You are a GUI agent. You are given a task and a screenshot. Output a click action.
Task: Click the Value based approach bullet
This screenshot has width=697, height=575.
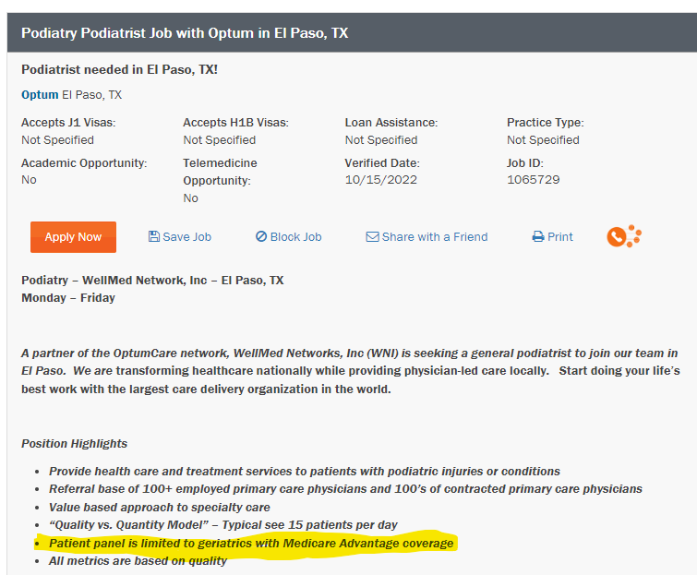click(x=160, y=507)
